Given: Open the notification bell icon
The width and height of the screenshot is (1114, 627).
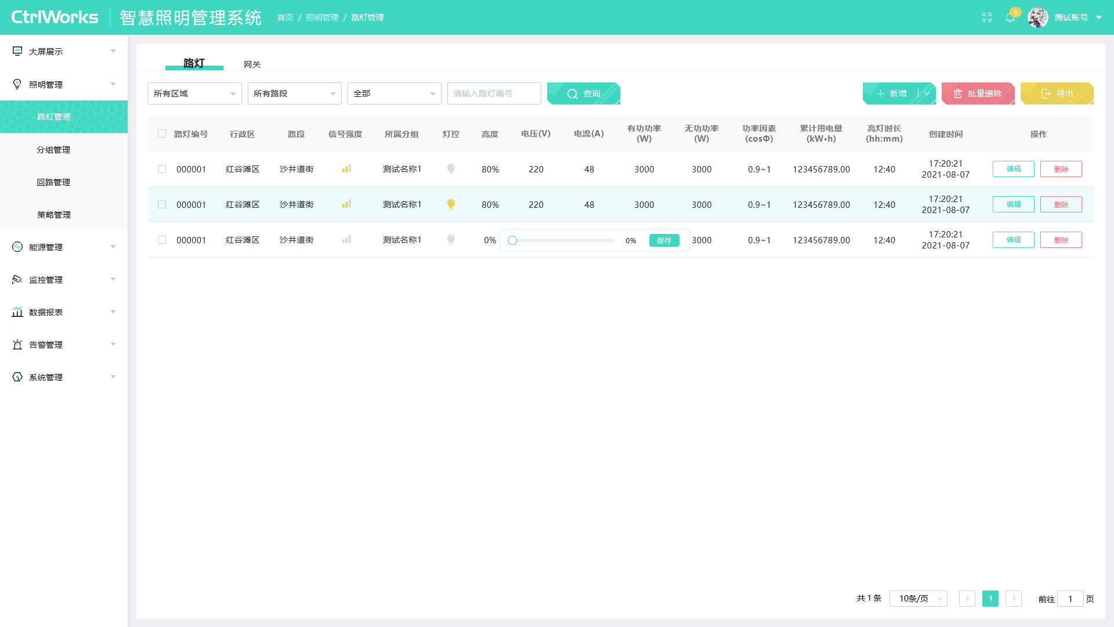Looking at the screenshot, I should (1010, 17).
